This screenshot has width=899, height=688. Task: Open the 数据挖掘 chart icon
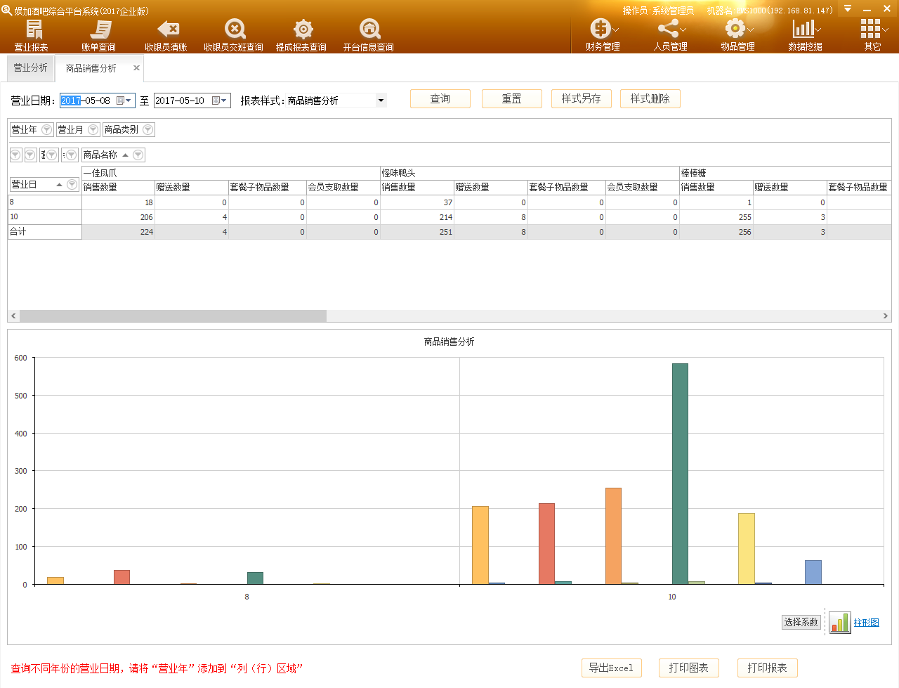click(x=804, y=31)
